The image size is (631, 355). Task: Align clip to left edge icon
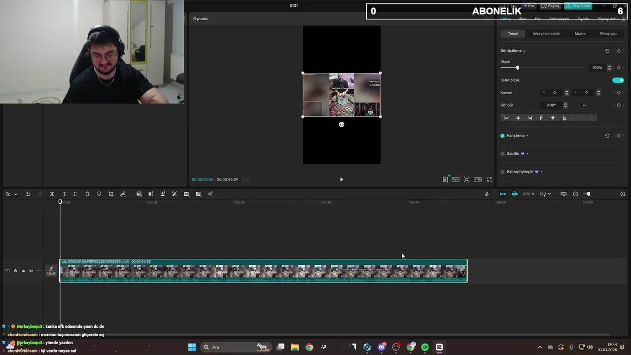[x=506, y=118]
